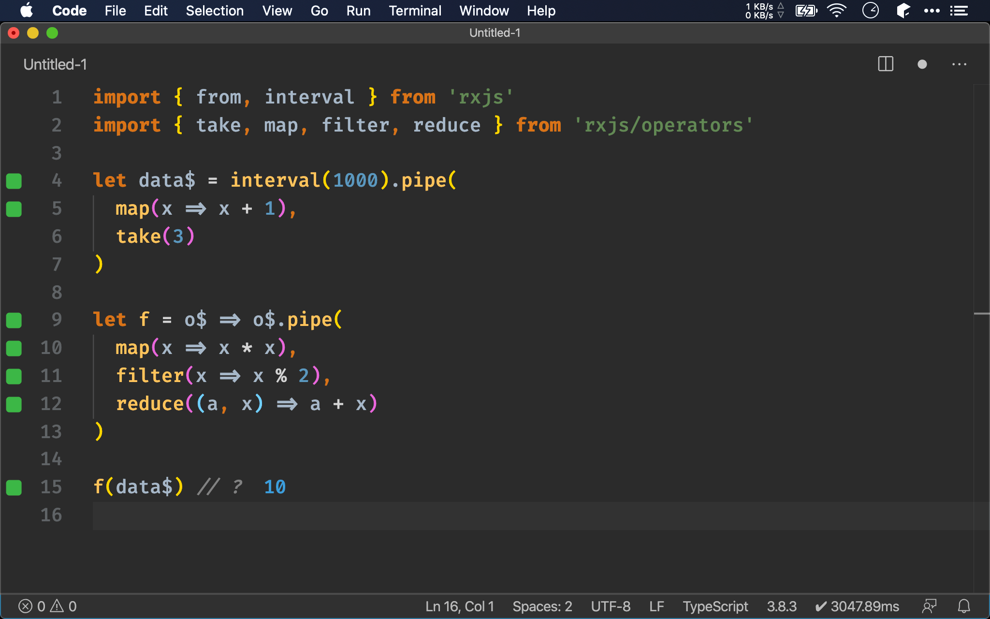Image resolution: width=990 pixels, height=619 pixels.
Task: Click f(data$) expression on line 15
Action: click(x=138, y=487)
